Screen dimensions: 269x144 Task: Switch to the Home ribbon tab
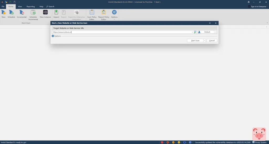coord(11,7)
